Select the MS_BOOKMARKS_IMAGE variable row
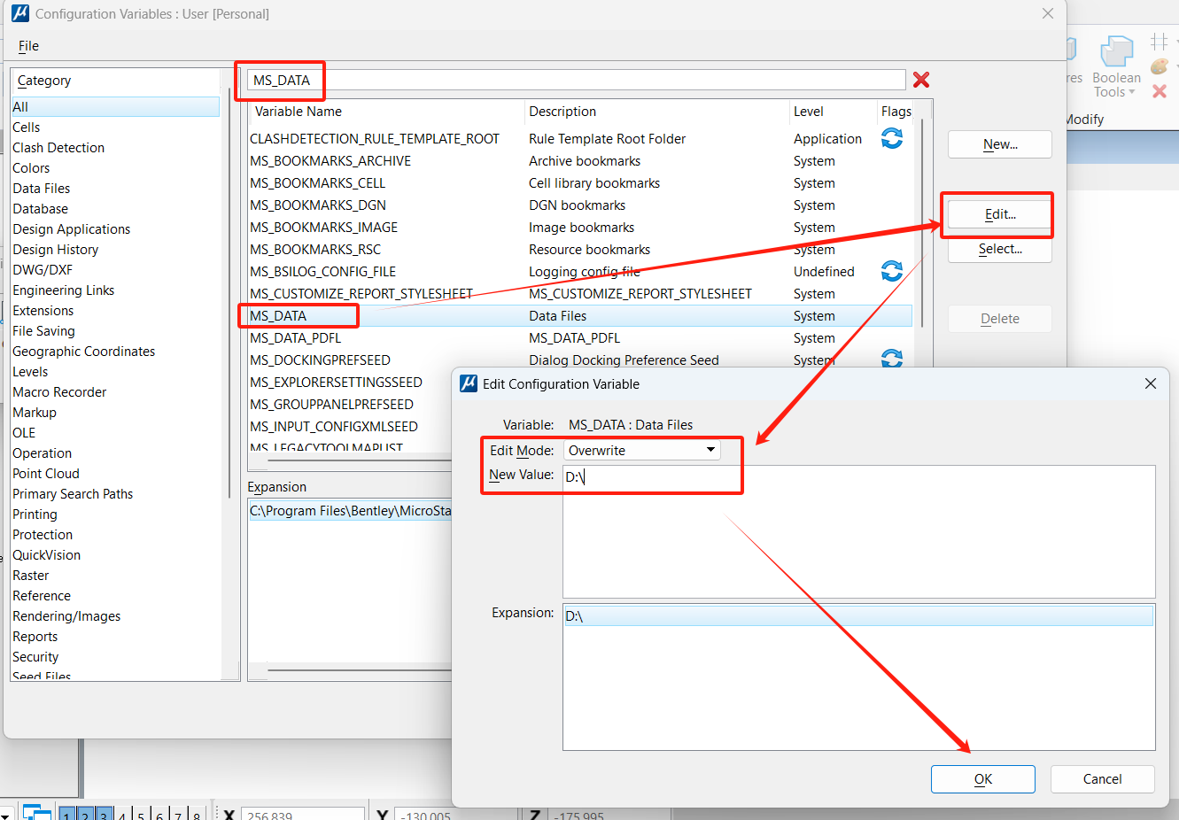 coord(580,227)
